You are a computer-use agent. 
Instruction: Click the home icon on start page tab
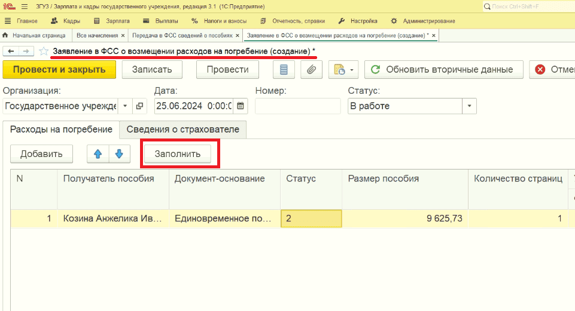[x=5, y=35]
